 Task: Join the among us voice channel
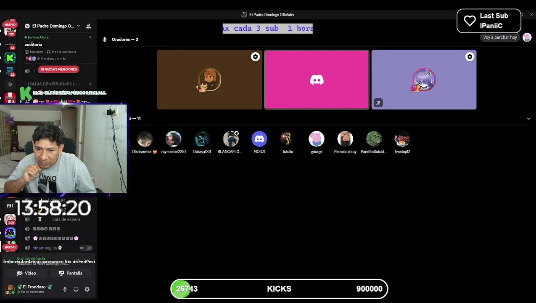(59, 248)
